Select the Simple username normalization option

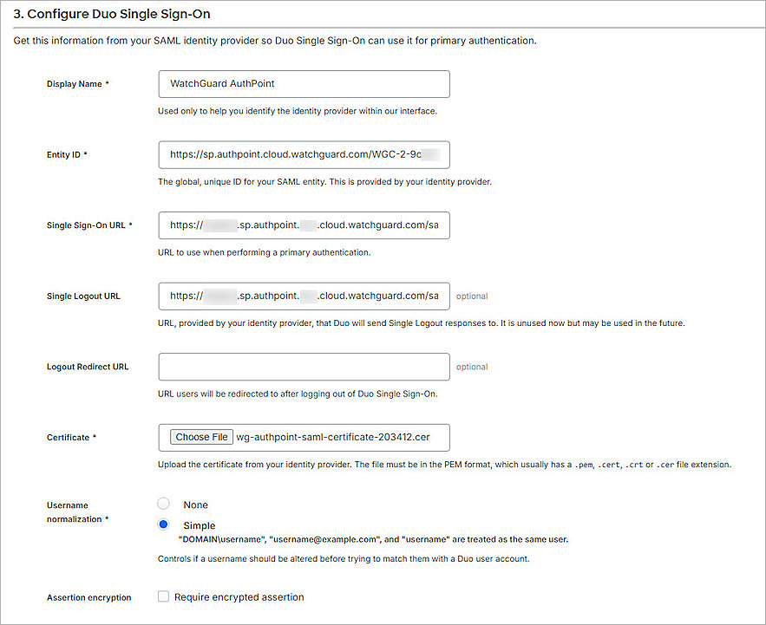(164, 524)
